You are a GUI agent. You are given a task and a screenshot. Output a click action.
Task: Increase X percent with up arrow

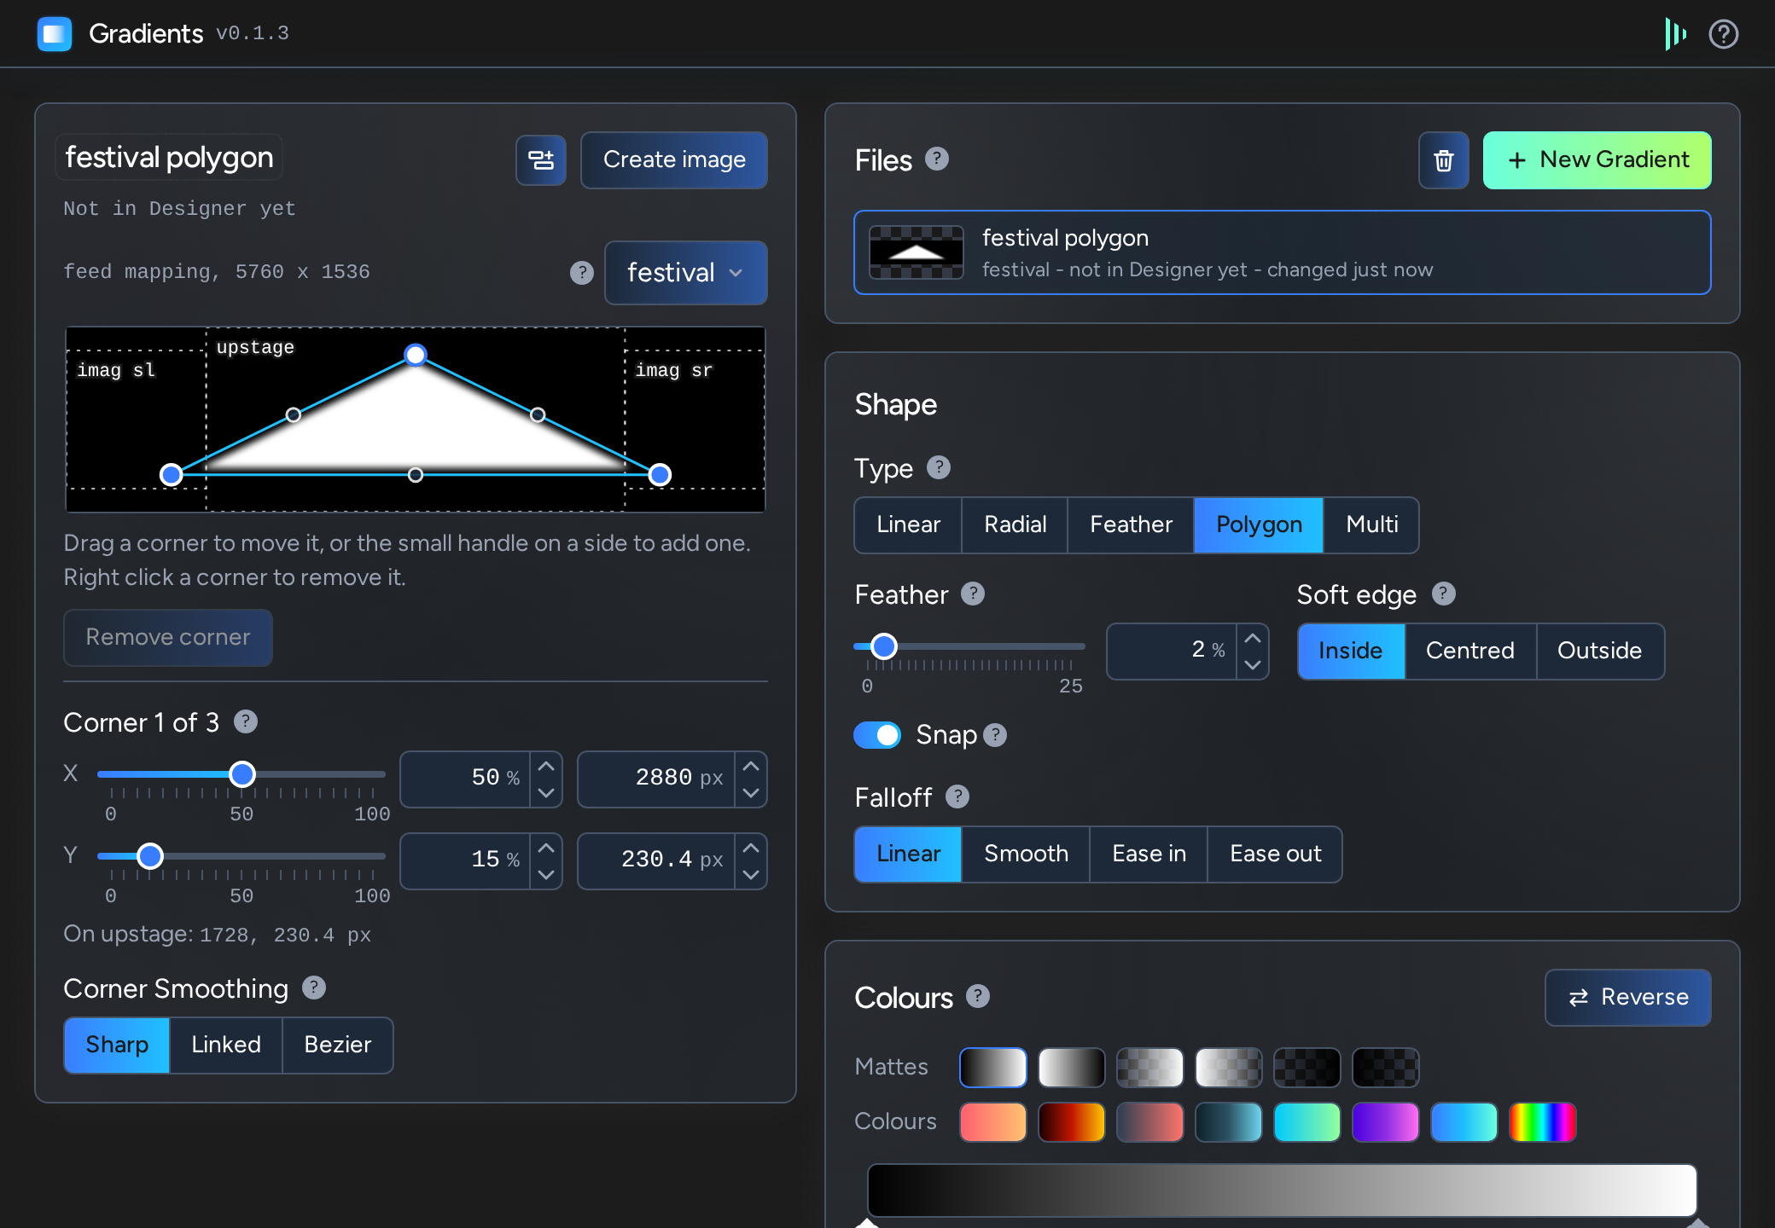point(546,766)
